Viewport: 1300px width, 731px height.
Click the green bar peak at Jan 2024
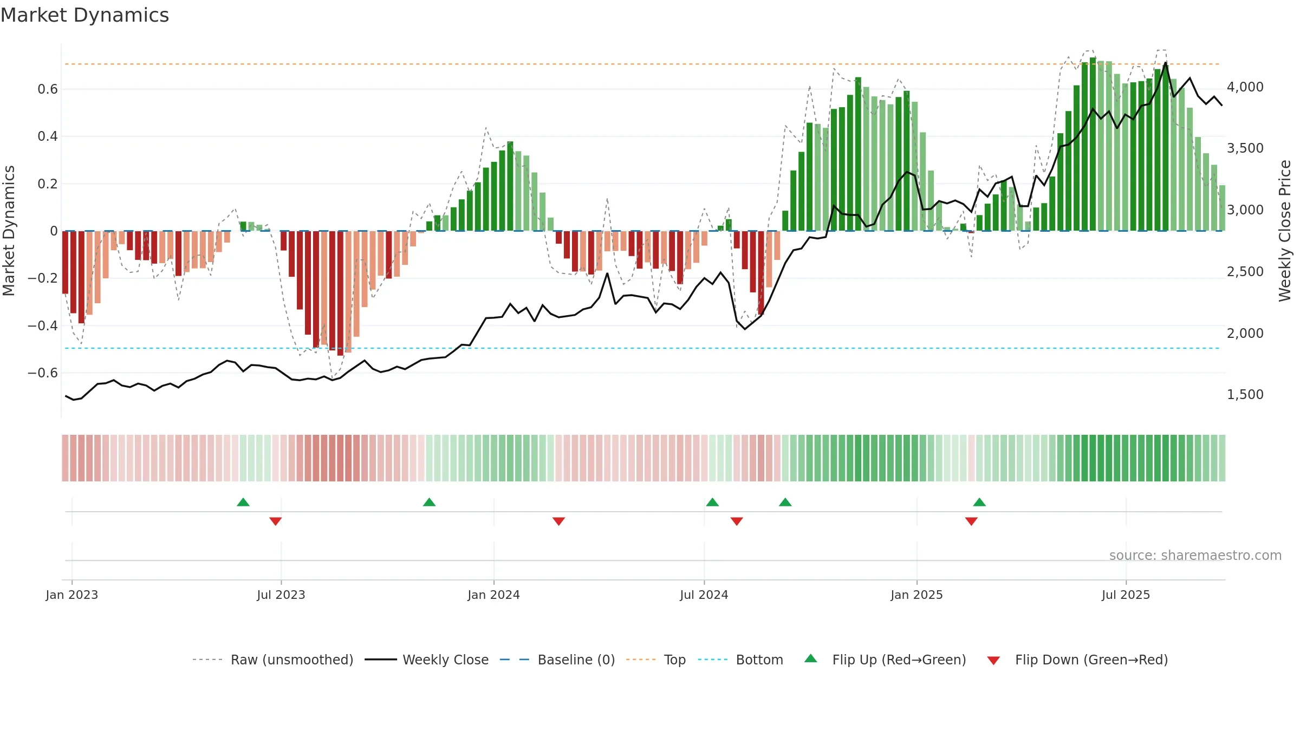510,186
